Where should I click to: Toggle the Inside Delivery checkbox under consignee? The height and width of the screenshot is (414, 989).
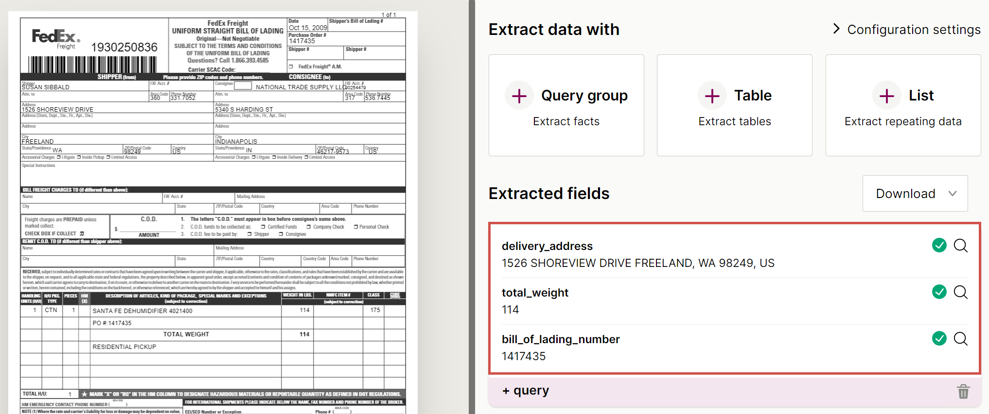coord(274,157)
